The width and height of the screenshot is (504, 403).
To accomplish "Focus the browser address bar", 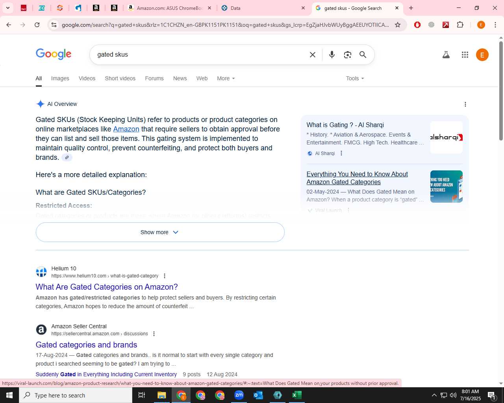I will coord(225,25).
